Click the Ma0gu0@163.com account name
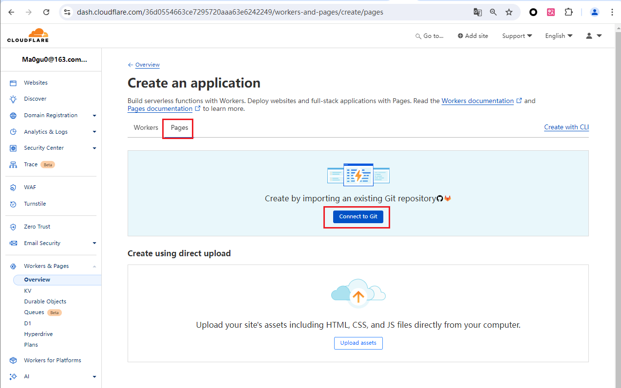 point(55,60)
